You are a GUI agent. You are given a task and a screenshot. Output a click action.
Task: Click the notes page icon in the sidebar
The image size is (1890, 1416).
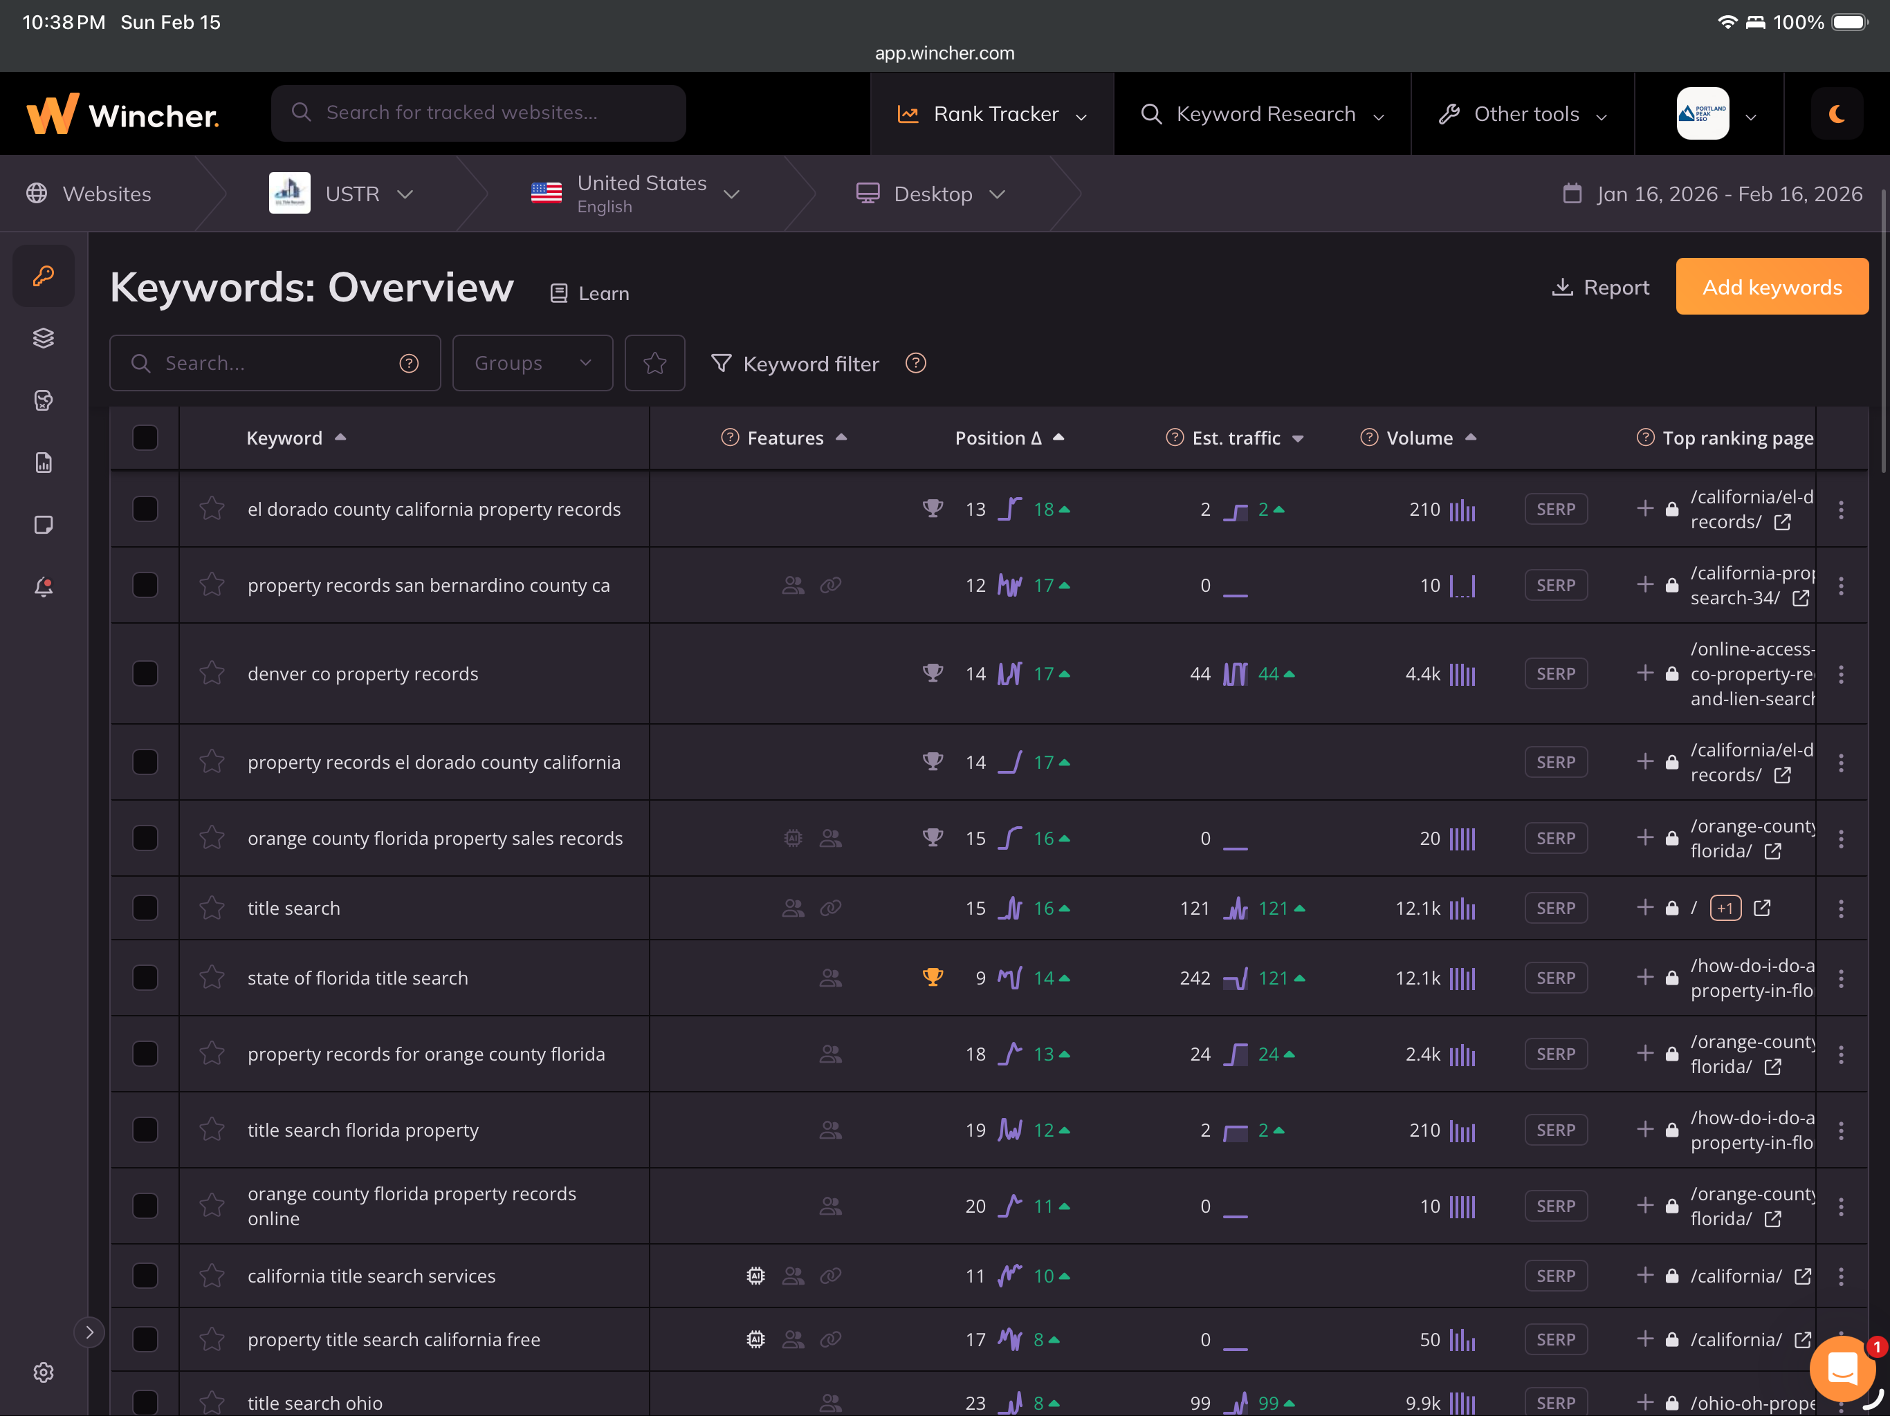43,524
